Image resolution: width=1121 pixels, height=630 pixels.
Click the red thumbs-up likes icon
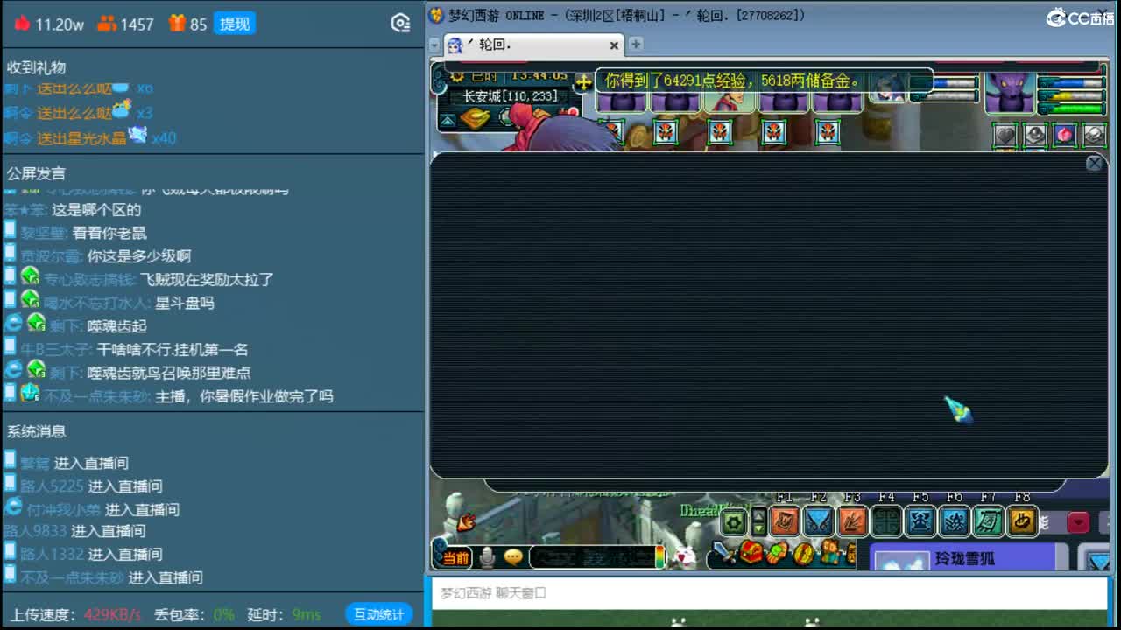(22, 24)
